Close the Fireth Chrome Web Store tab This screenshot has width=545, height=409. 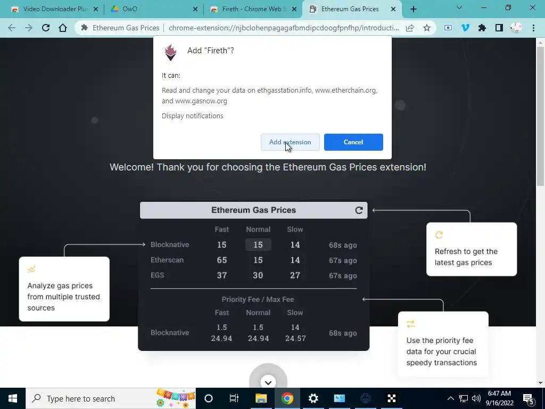pyautogui.click(x=294, y=9)
